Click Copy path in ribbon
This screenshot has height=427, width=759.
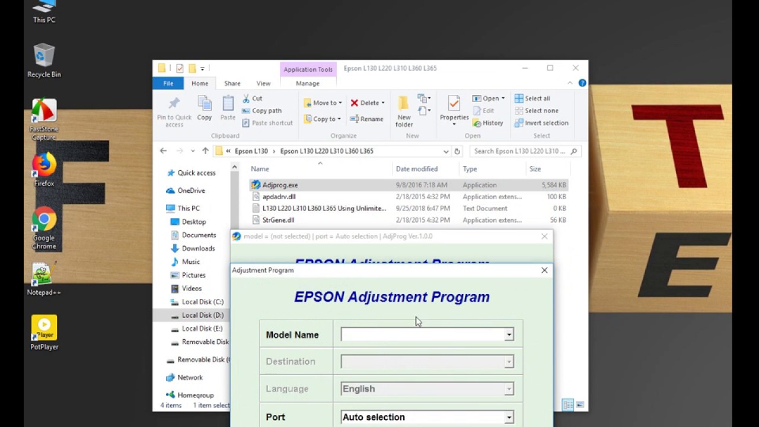tap(261, 110)
